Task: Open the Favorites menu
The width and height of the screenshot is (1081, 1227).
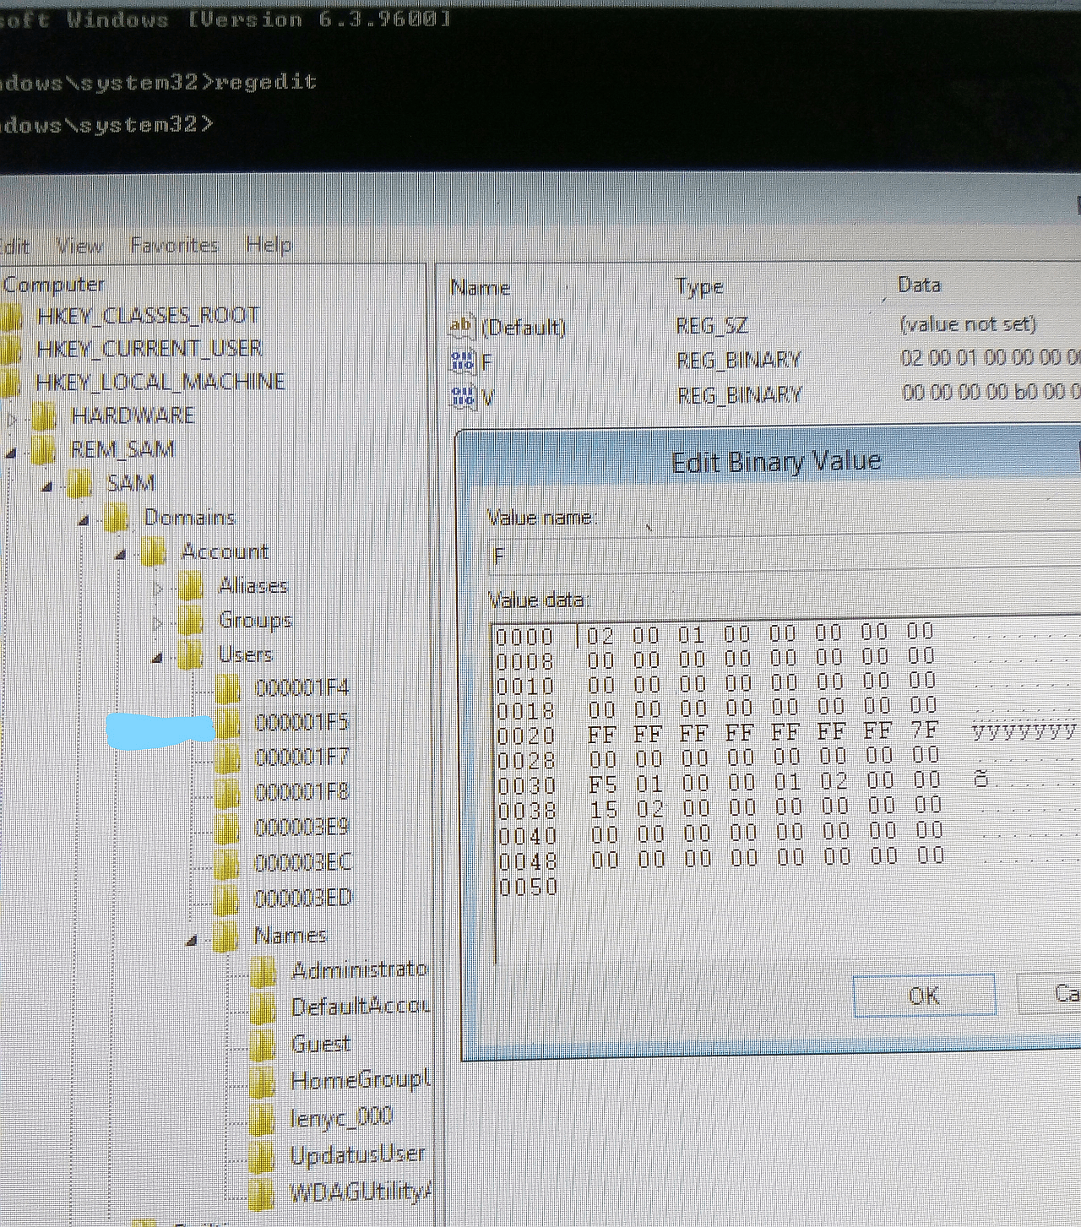Action: pos(174,246)
